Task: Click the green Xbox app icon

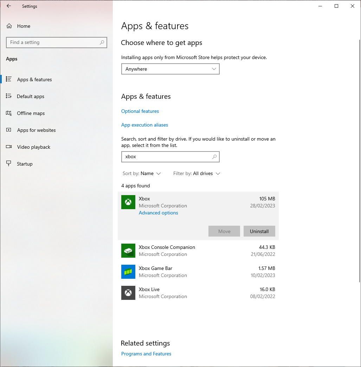Action: click(x=128, y=202)
